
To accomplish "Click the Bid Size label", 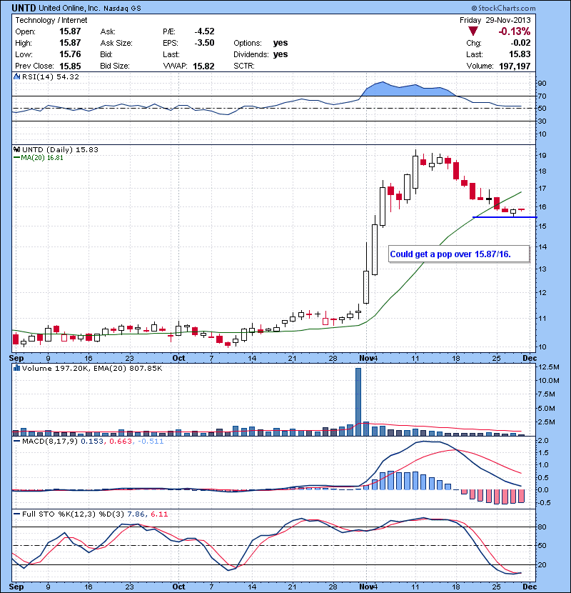I will tap(115, 66).
